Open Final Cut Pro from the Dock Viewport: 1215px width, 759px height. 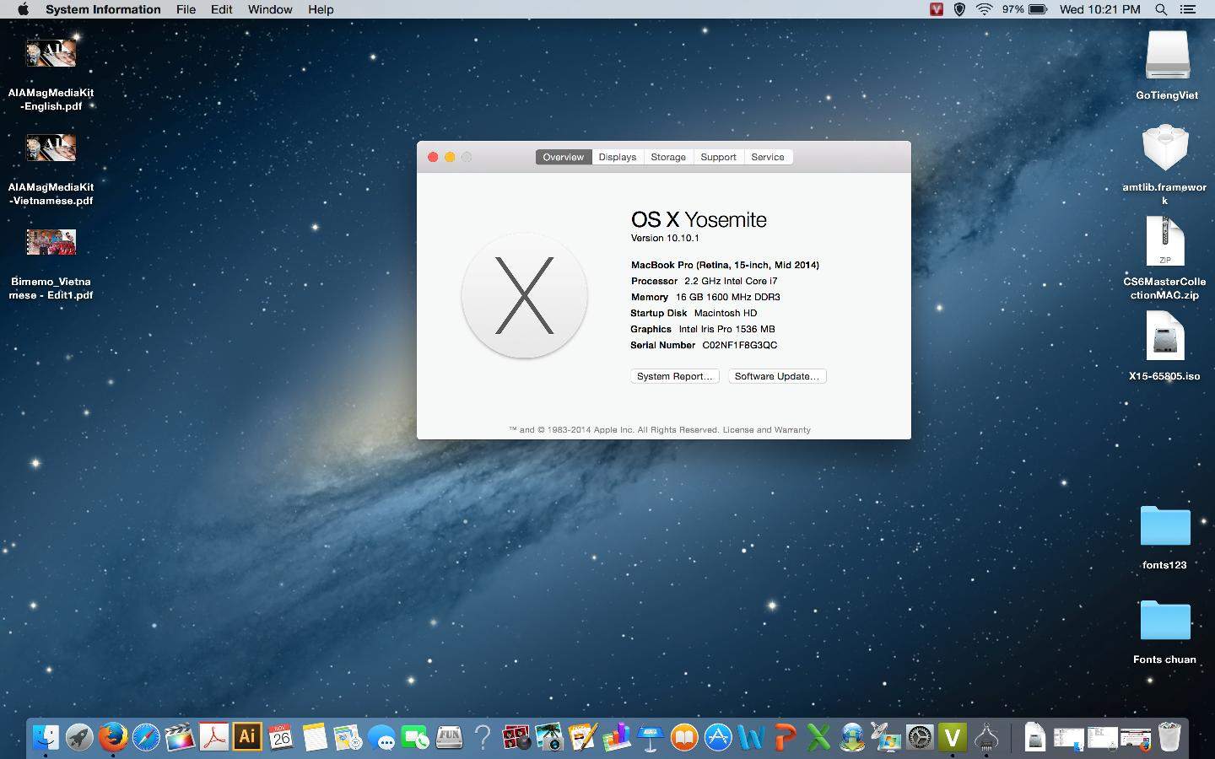coord(180,737)
